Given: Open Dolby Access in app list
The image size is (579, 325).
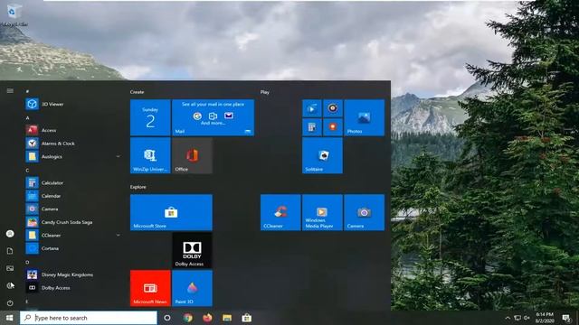Looking at the screenshot, I should coord(48,288).
